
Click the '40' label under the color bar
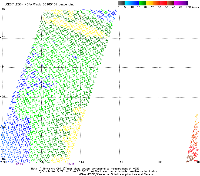[x=174, y=7]
